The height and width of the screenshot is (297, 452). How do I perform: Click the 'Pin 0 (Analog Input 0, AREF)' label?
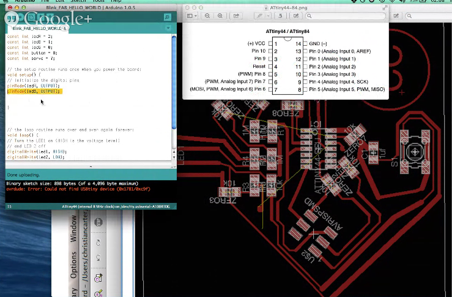[340, 51]
